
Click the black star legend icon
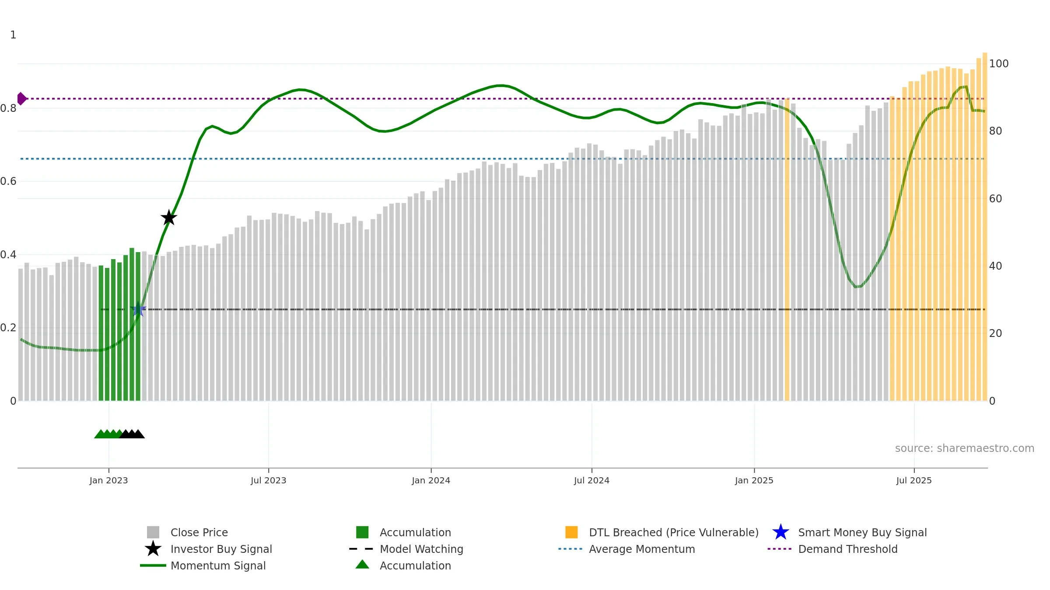153,549
